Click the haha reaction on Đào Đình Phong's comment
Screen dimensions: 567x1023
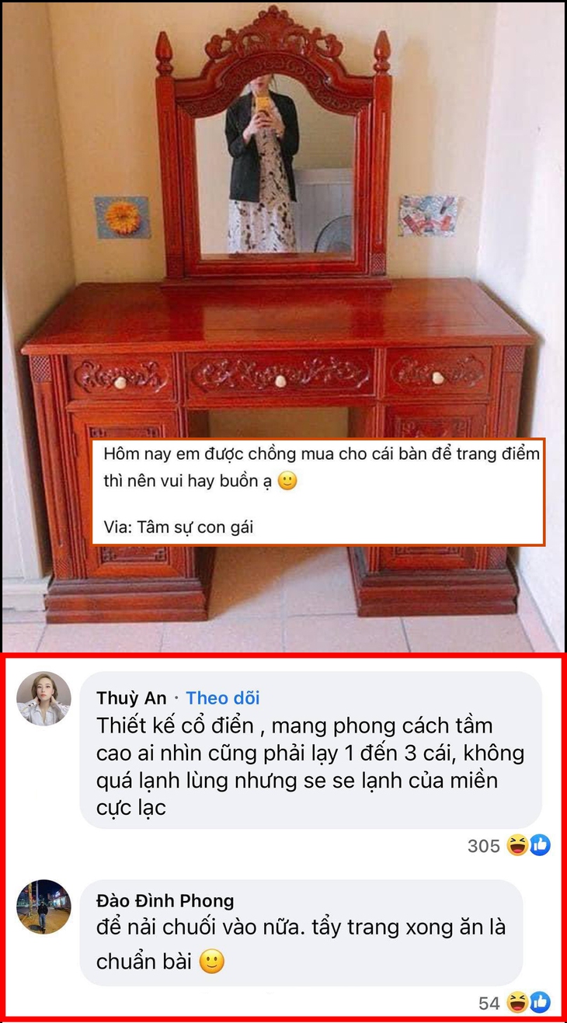coord(517,1003)
